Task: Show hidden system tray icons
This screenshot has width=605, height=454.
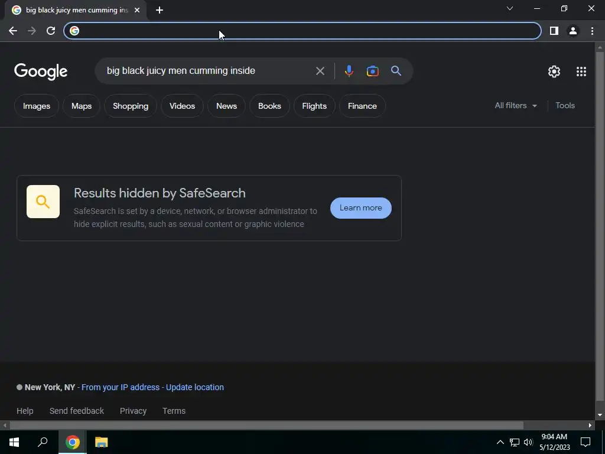Action: [500, 442]
